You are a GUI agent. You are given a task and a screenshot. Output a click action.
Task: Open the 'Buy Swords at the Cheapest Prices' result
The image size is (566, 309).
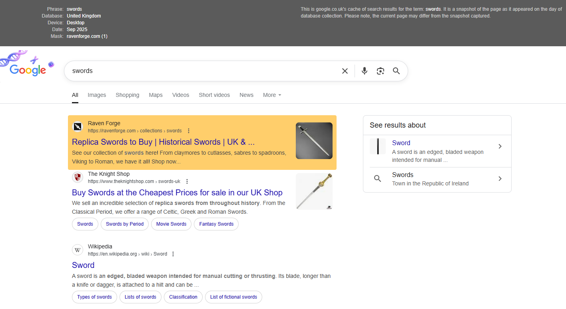[x=177, y=193]
